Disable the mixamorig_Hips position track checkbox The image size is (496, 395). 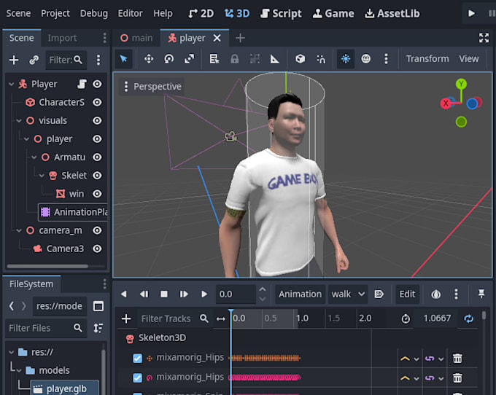coord(137,359)
